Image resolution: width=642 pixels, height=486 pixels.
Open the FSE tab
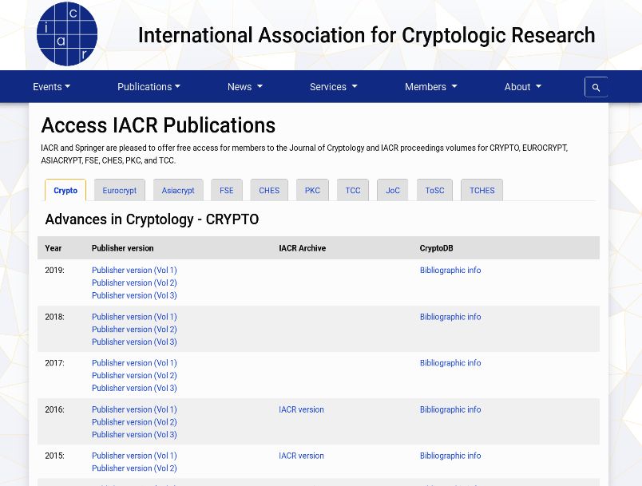pos(227,190)
